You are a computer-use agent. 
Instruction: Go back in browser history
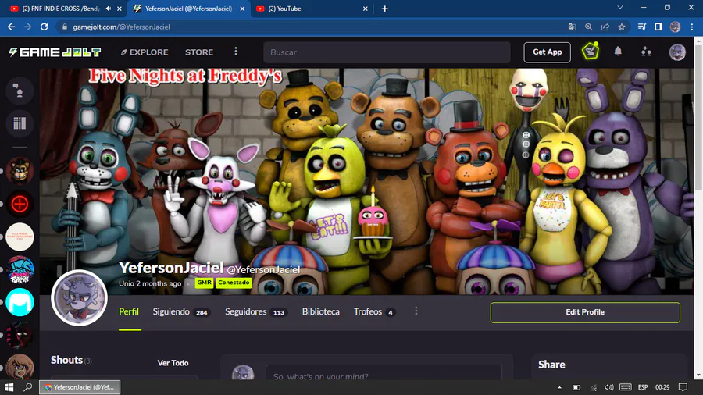click(x=11, y=27)
